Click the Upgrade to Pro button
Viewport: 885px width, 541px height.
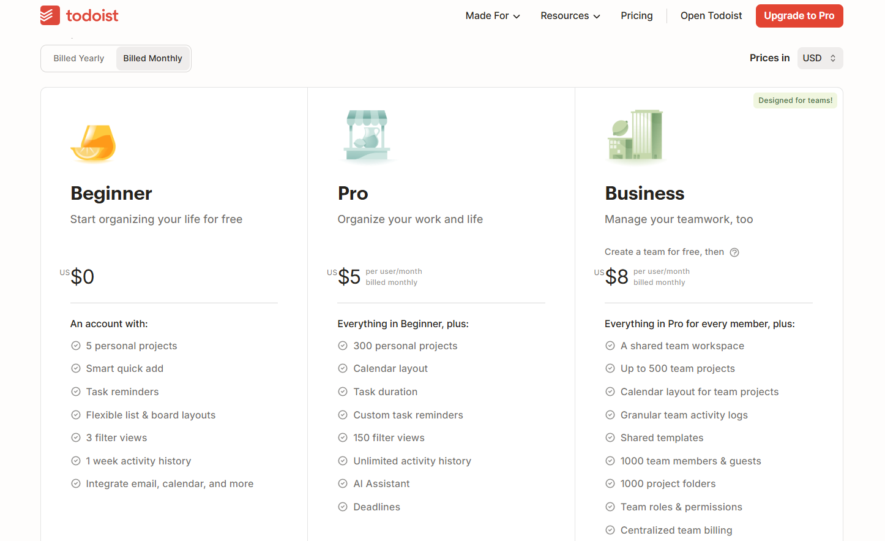[x=799, y=16]
